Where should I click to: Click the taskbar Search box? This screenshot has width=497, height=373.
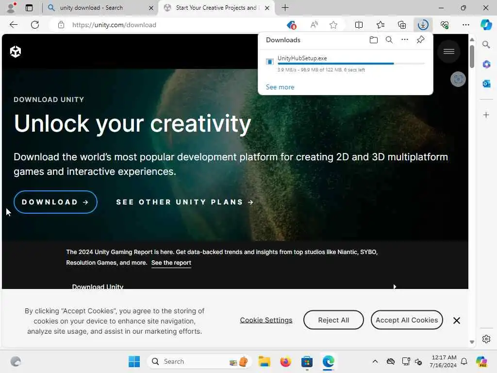point(199,361)
